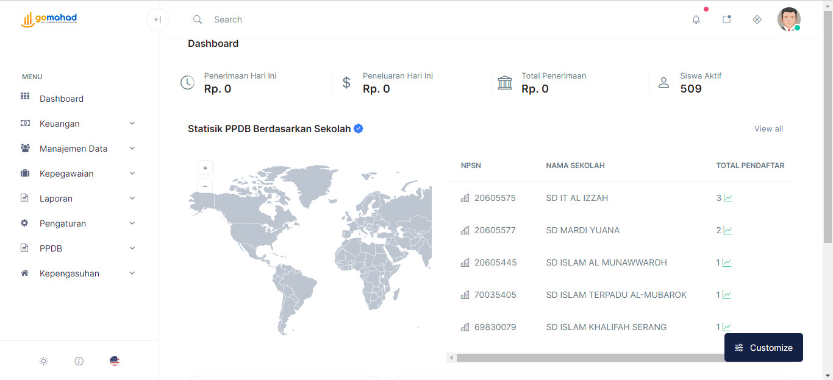Click the View all link
The width and height of the screenshot is (833, 380).
point(768,129)
